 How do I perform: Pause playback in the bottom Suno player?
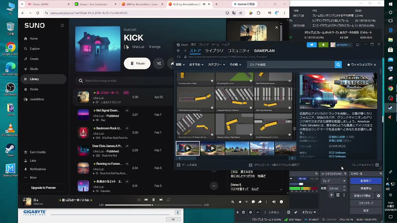point(153,200)
